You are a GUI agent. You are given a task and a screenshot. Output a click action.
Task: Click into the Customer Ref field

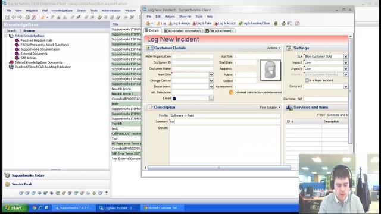pyautogui.click(x=326, y=99)
